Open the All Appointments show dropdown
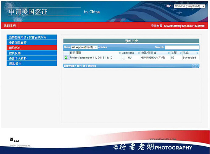Image resolution: width=210 pixels, height=154 pixels. tap(84, 47)
